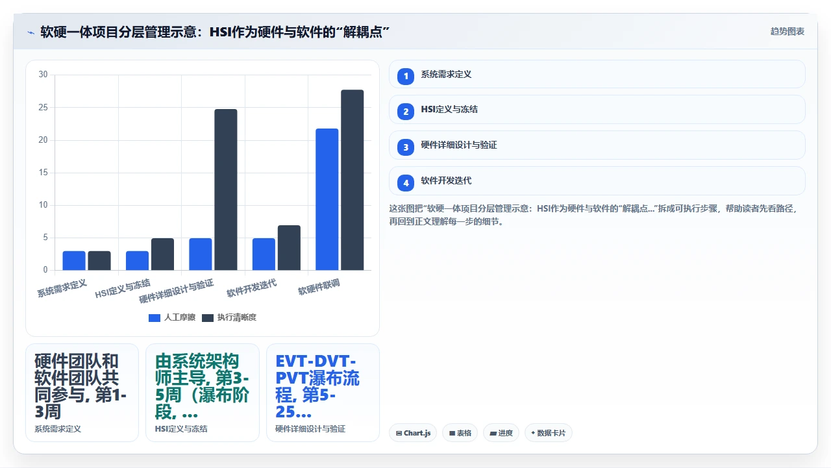
Task: Open the HSI定义与冻结 data card
Action: tap(203, 393)
